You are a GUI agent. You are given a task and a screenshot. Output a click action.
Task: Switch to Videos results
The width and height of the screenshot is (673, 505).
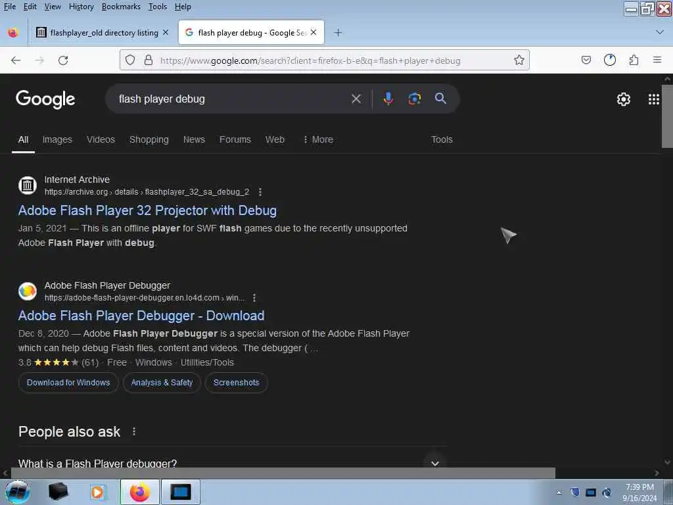tap(101, 139)
